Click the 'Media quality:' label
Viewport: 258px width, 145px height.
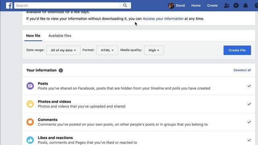[131, 50]
